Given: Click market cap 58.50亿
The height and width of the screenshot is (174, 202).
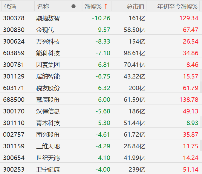Looking at the screenshot, I should (135, 30).
